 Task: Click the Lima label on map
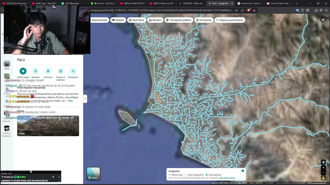point(187,105)
